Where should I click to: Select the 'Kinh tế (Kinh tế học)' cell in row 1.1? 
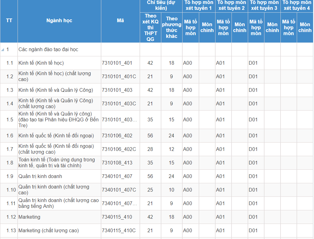point(41,63)
